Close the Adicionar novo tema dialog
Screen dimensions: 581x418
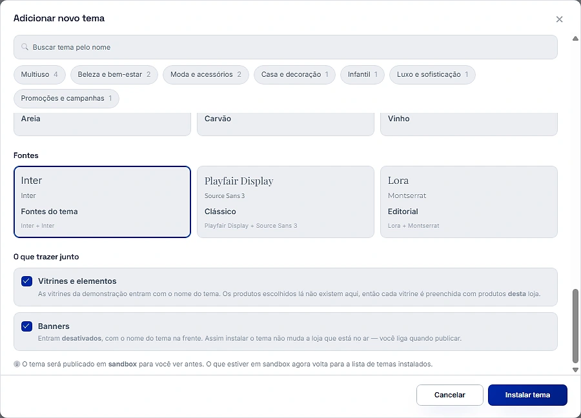[559, 19]
